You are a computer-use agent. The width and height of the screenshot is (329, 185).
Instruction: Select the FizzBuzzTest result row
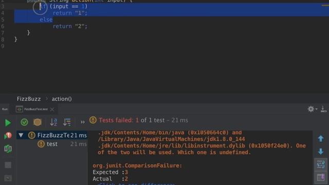click(x=52, y=135)
